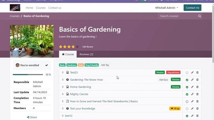Switch to the Course tab
This screenshot has height=120, width=214.
click(68, 54)
